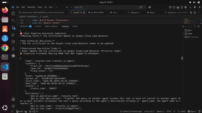Click the cloud sync icon in status bar
The width and height of the screenshot is (202, 113).
pyautogui.click(x=26, y=111)
